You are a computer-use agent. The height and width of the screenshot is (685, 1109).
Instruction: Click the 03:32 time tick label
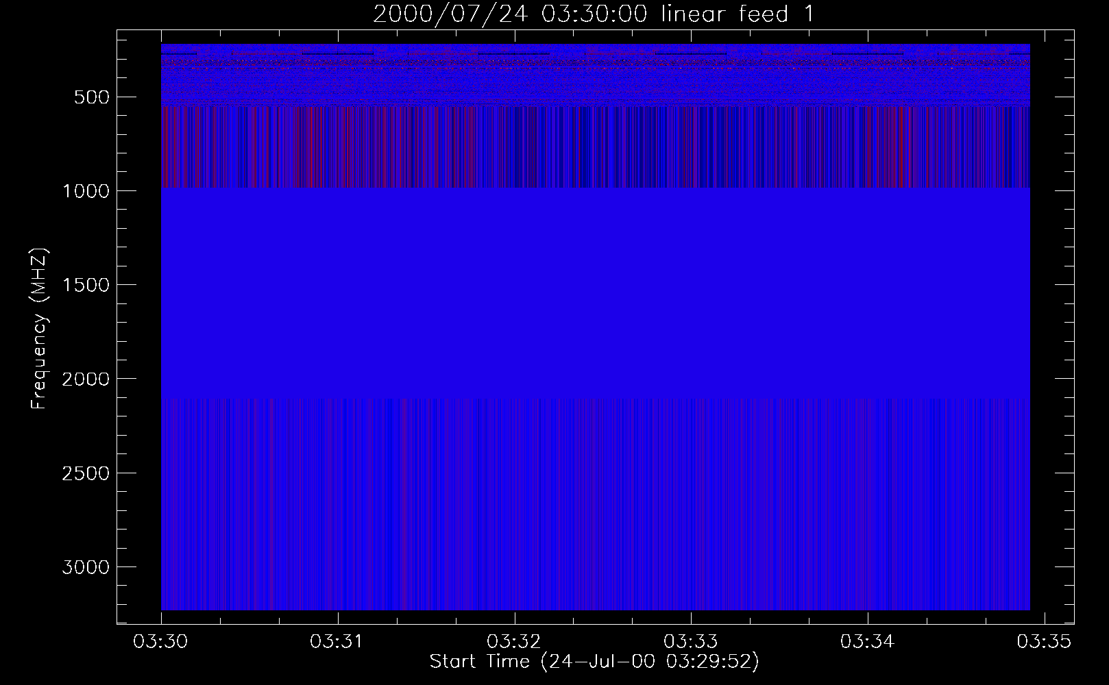[x=514, y=642]
